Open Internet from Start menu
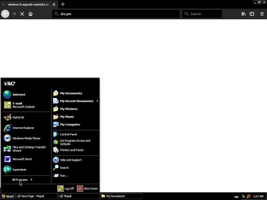 [x=26, y=94]
